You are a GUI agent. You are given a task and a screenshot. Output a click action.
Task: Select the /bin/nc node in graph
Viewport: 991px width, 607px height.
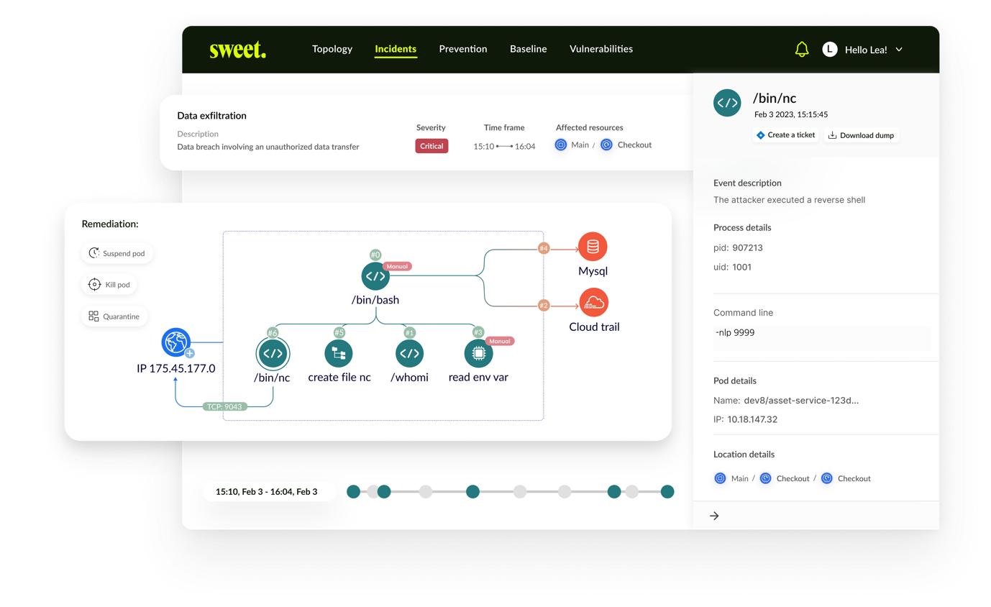coord(273,353)
